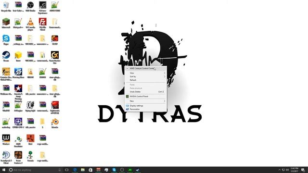Select the black W desktop shortcut
Viewport: 308px width, 173px height.
[6, 138]
